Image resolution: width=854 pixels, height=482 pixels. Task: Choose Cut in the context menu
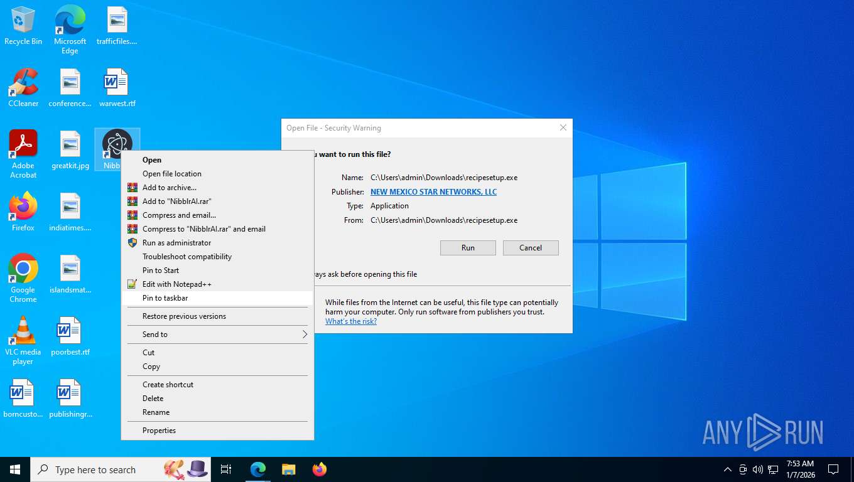(x=217, y=353)
